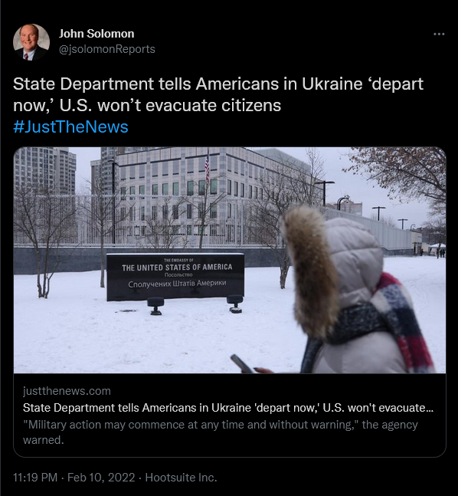Click the United States of America embassy sign
Image resolution: width=458 pixels, height=496 pixels.
(x=175, y=277)
